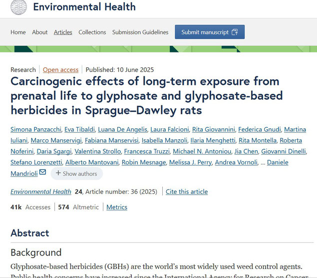Open author Marco Manservigi
This screenshot has width=317, height=278.
click(56, 140)
